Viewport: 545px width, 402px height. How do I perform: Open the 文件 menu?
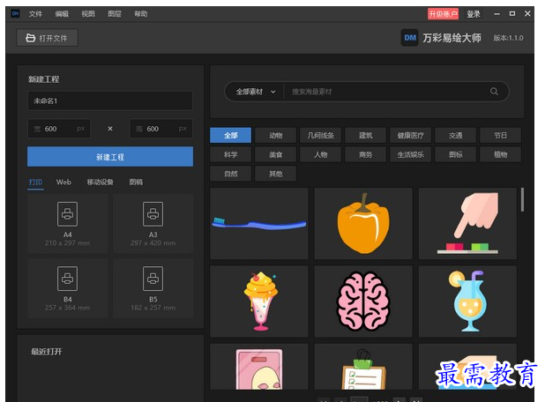pos(35,14)
